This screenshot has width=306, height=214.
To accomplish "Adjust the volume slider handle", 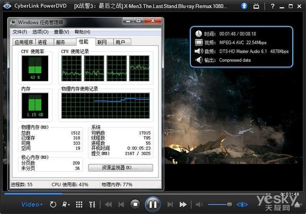I will click(x=229, y=204).
